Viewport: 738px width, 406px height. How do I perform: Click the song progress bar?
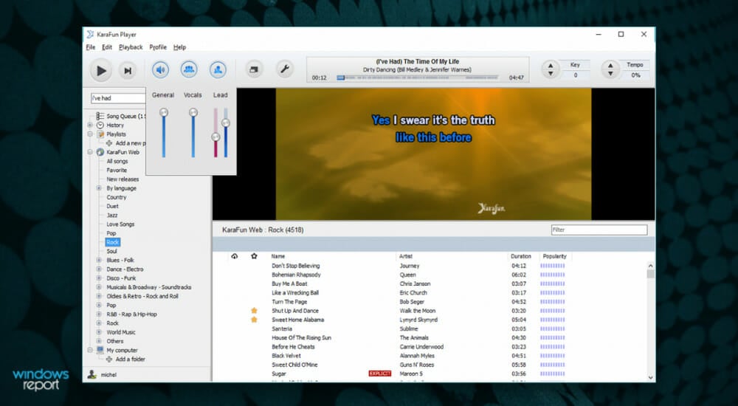click(418, 78)
